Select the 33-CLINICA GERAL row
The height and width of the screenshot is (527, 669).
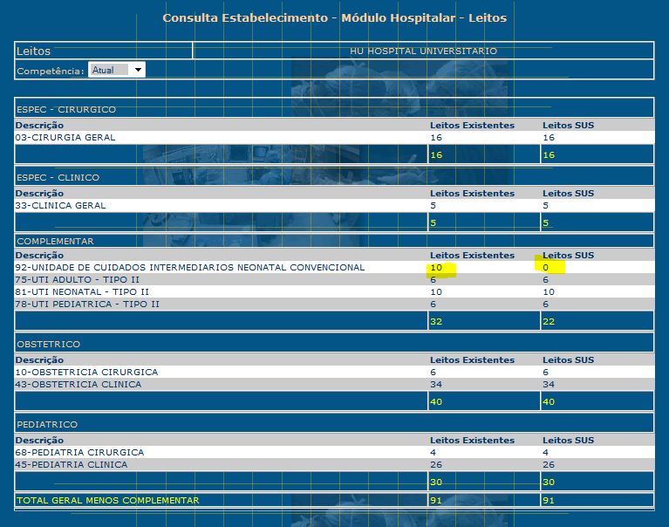click(61, 206)
